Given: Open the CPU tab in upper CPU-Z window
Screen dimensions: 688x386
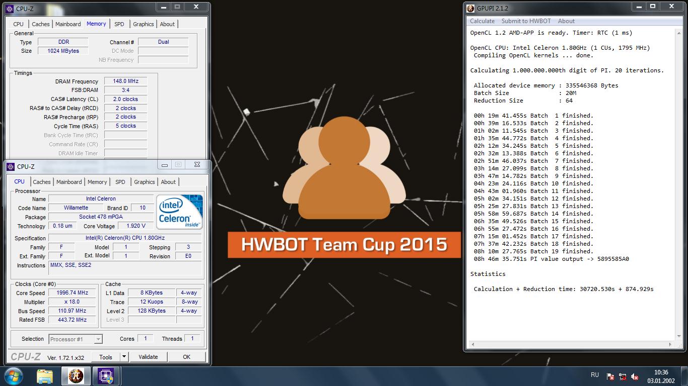Looking at the screenshot, I should [19, 24].
